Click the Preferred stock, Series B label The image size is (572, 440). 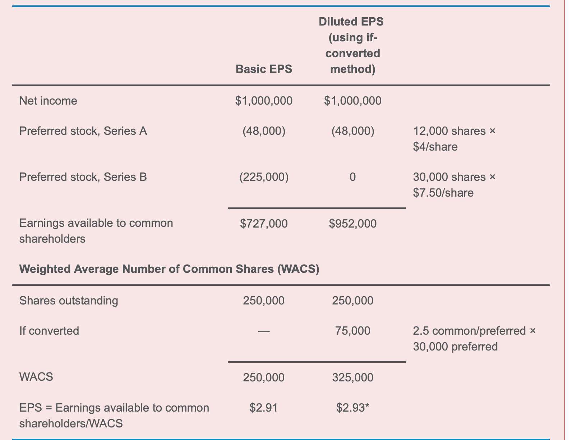(x=83, y=177)
